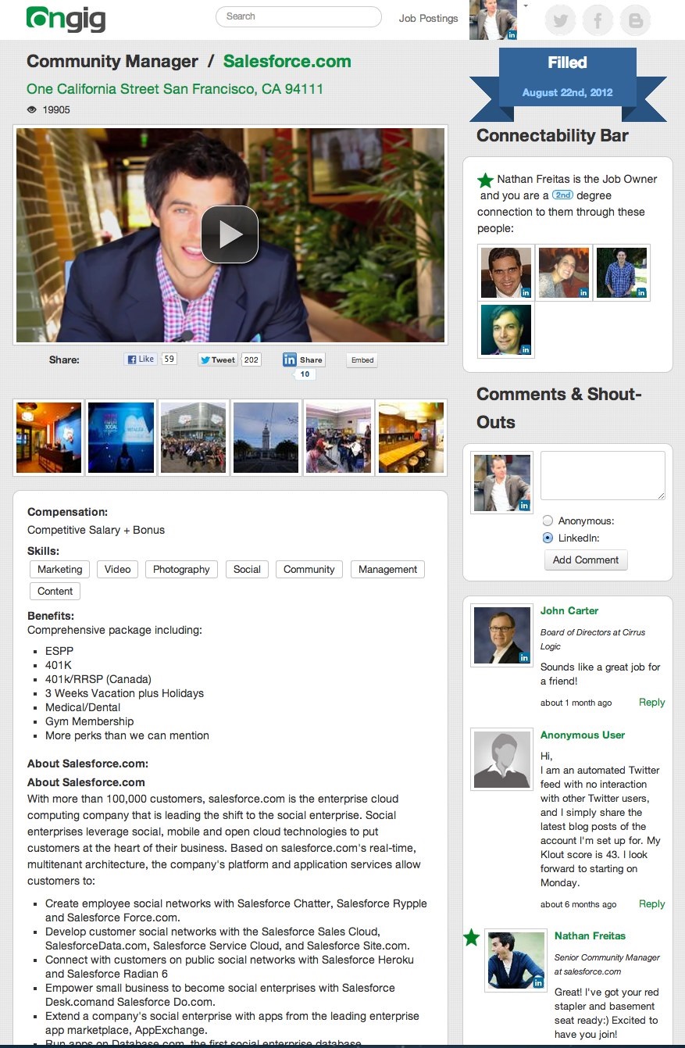Open the dropdown arrow beside the profile photo

click(x=526, y=5)
